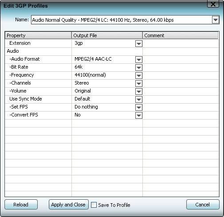The height and width of the screenshot is (217, 224).
Task: Click the Apply and Close button
Action: [x=69, y=205]
